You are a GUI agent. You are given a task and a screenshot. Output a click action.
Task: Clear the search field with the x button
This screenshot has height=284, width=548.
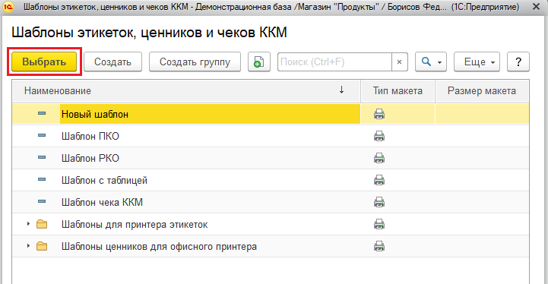(x=400, y=62)
